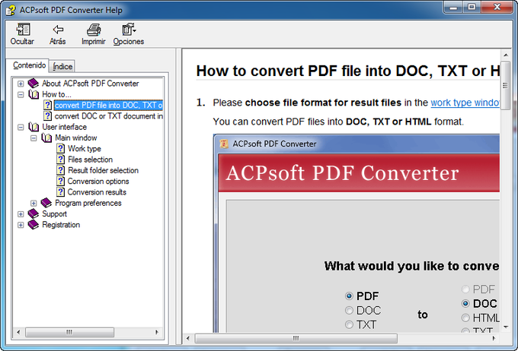The image size is (518, 351).
Task: Select the Support tree entry
Action: click(55, 214)
